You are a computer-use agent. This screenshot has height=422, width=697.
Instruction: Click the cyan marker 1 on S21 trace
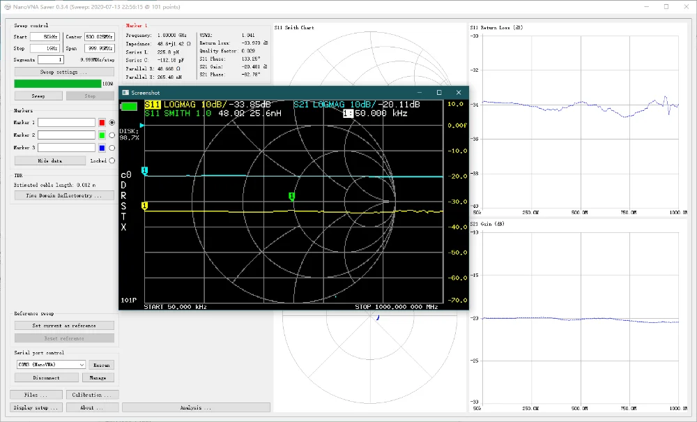coord(145,171)
